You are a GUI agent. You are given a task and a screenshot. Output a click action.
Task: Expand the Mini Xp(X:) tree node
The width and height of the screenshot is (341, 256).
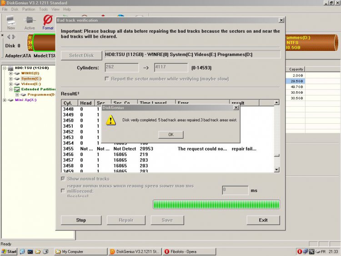click(5, 100)
